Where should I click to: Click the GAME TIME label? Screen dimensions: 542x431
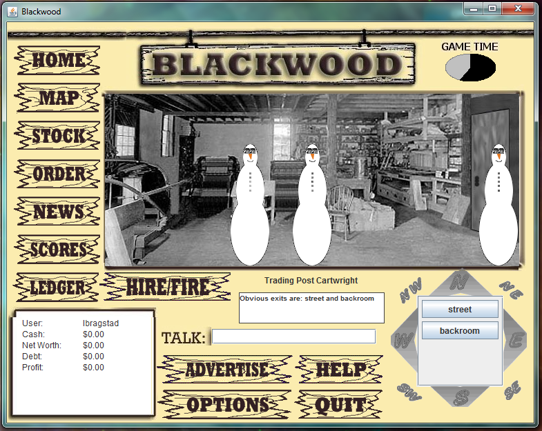[x=470, y=47]
